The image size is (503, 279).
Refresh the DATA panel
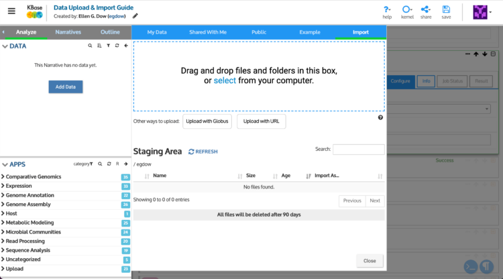click(117, 46)
